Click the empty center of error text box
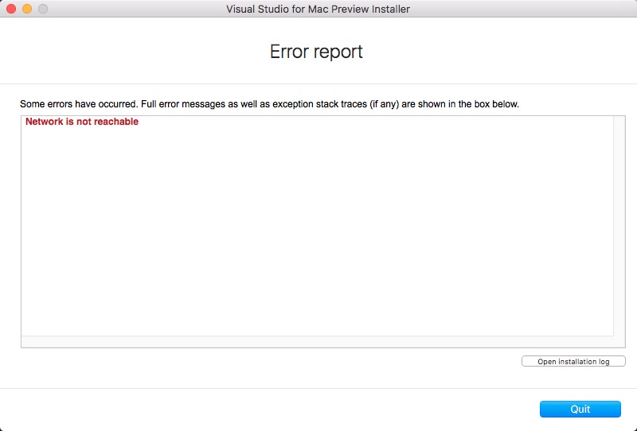The image size is (637, 431). click(317, 231)
